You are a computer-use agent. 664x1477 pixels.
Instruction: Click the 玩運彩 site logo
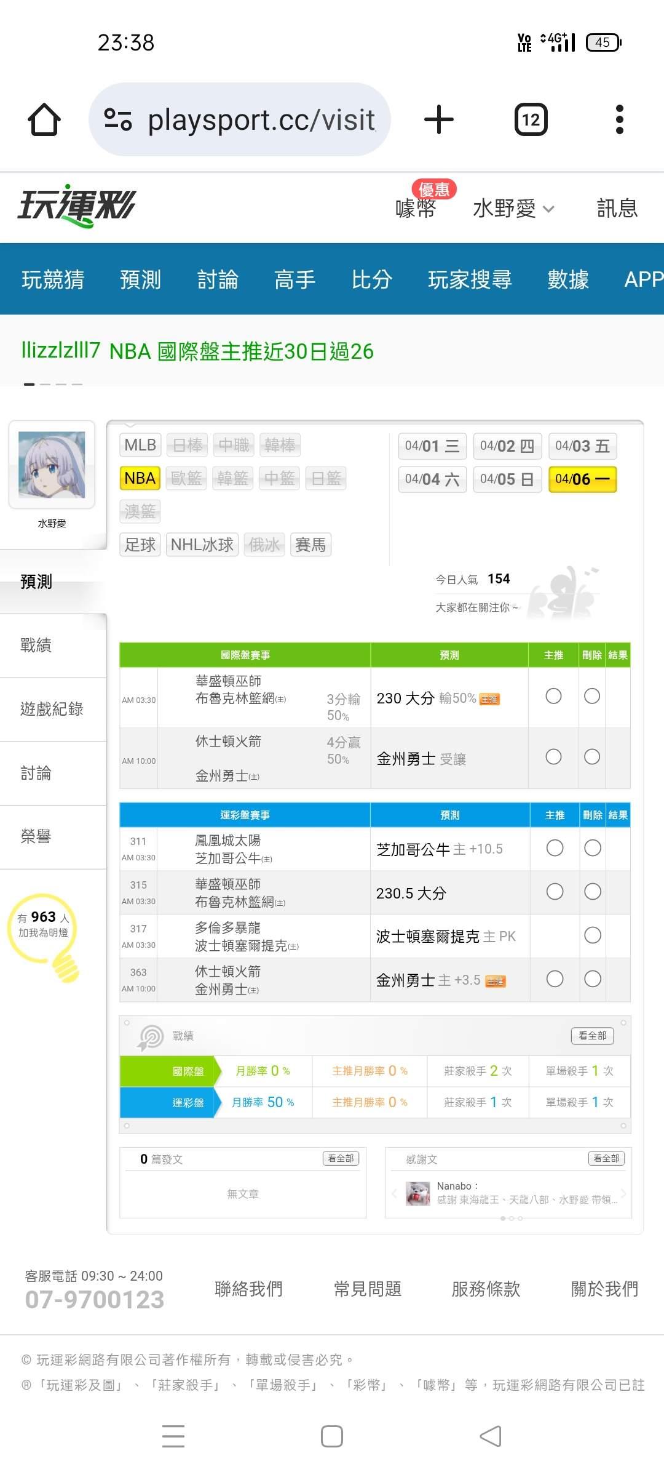[76, 206]
